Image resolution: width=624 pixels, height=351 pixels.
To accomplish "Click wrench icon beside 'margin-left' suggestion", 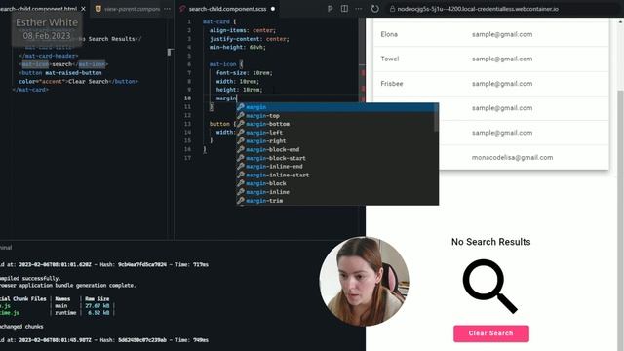I will [x=241, y=133].
